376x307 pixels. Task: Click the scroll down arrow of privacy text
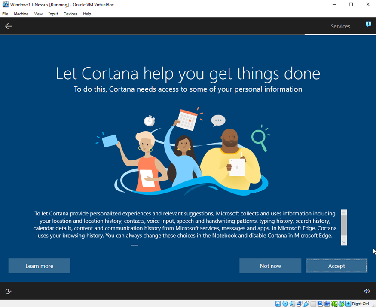[343, 242]
